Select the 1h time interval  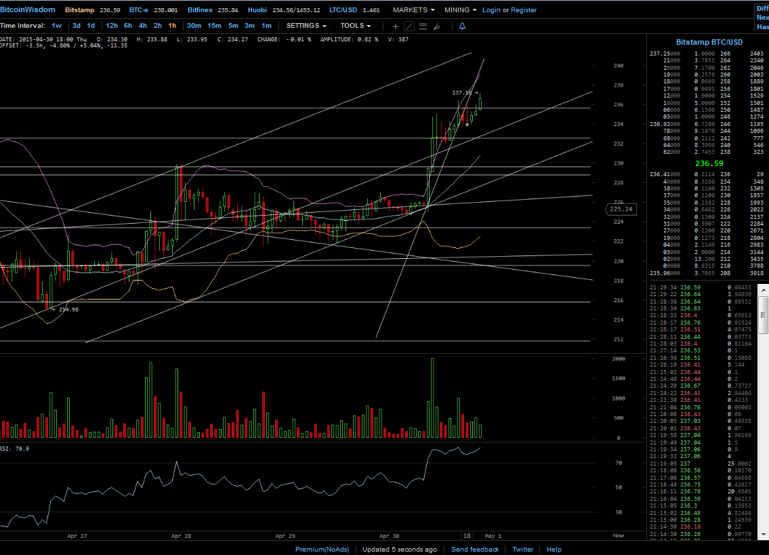click(x=172, y=26)
